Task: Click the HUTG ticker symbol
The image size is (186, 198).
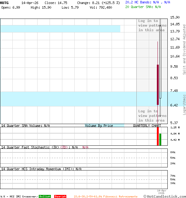Action: [5, 2]
